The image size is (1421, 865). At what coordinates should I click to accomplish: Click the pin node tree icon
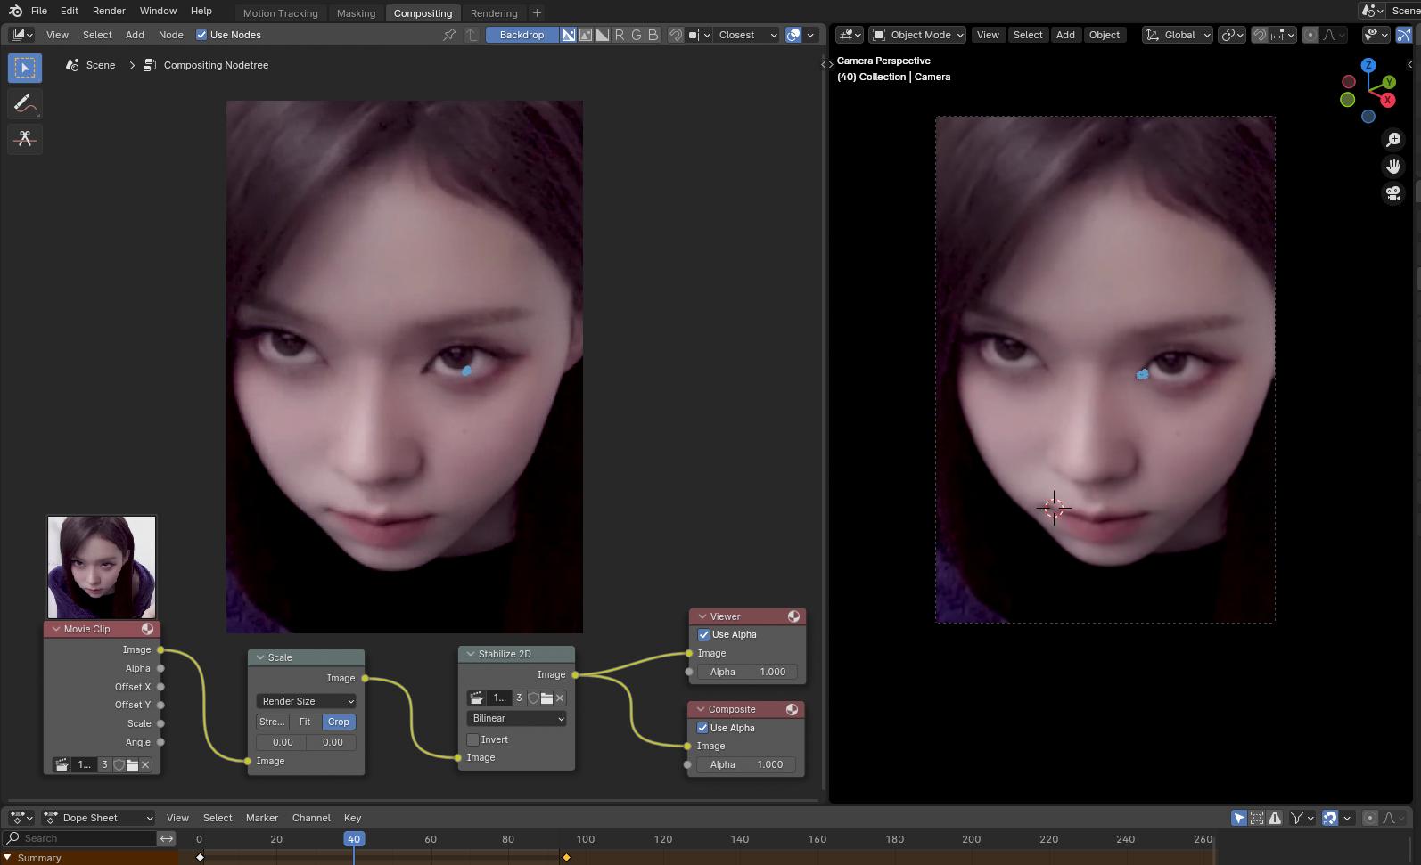coord(449,35)
